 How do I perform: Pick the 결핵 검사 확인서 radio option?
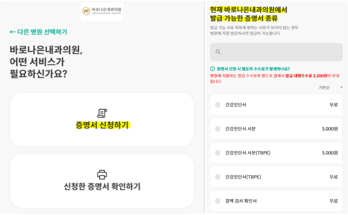click(218, 201)
